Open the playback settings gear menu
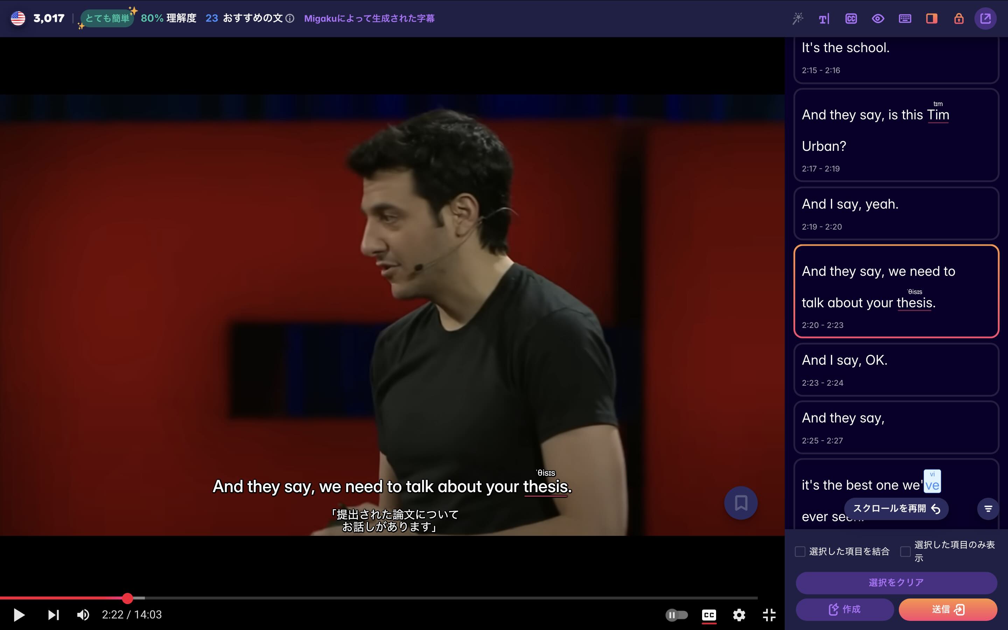Viewport: 1008px width, 630px height. click(x=740, y=614)
